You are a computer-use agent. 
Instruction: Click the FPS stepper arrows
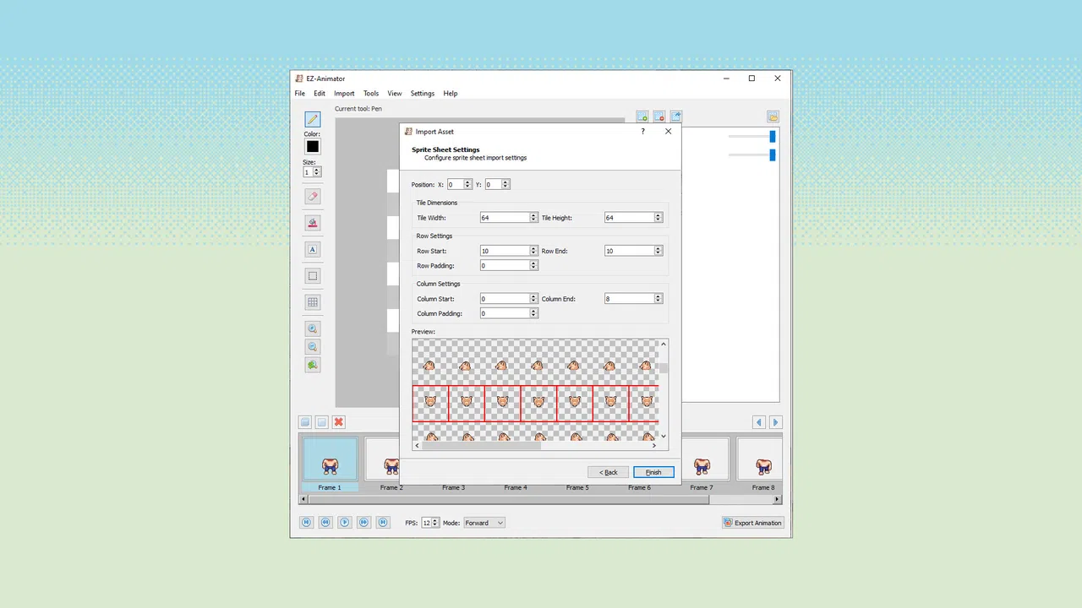(x=435, y=523)
